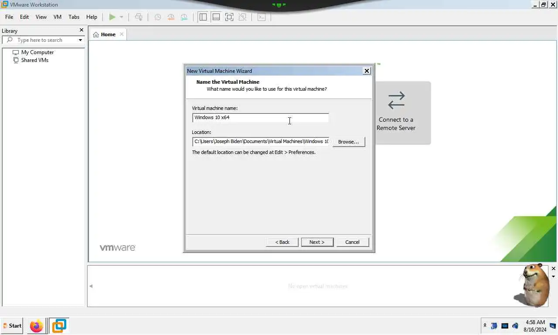Open the power options dropdown arrow
Viewport: 558px width, 335px height.
[121, 17]
